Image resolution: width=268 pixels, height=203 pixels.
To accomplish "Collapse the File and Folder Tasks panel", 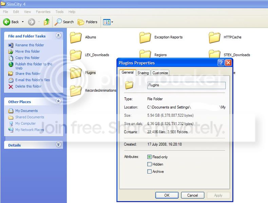I will tap(58, 36).
